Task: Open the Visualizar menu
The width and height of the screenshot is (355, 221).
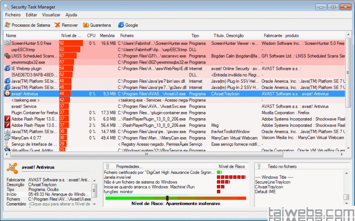Action: point(51,15)
